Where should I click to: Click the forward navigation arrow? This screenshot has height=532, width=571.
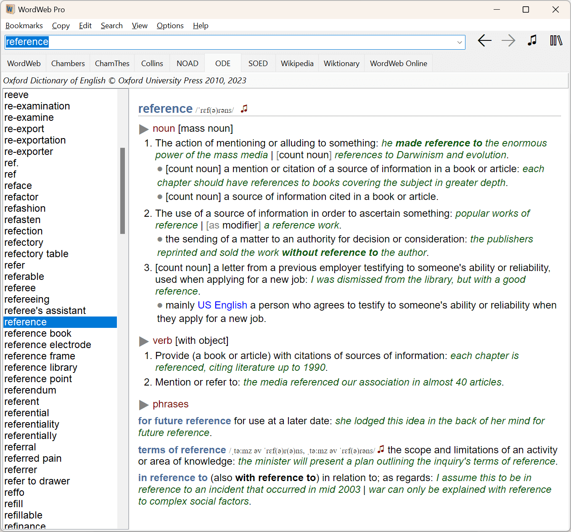(x=508, y=40)
